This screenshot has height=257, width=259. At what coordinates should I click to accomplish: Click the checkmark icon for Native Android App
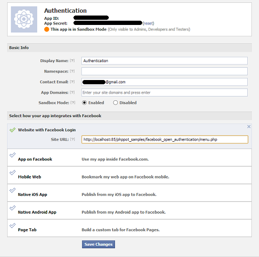coord(13,208)
